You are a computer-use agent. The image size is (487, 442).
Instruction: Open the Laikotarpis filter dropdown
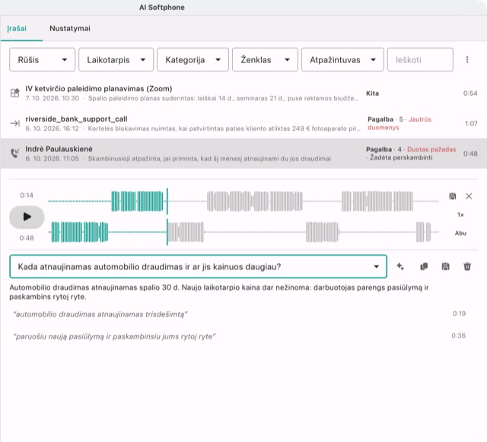coord(116,59)
